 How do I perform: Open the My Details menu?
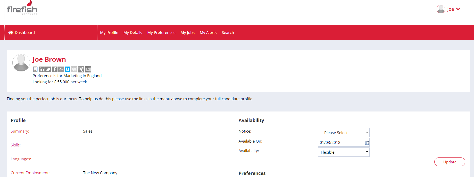tap(133, 33)
